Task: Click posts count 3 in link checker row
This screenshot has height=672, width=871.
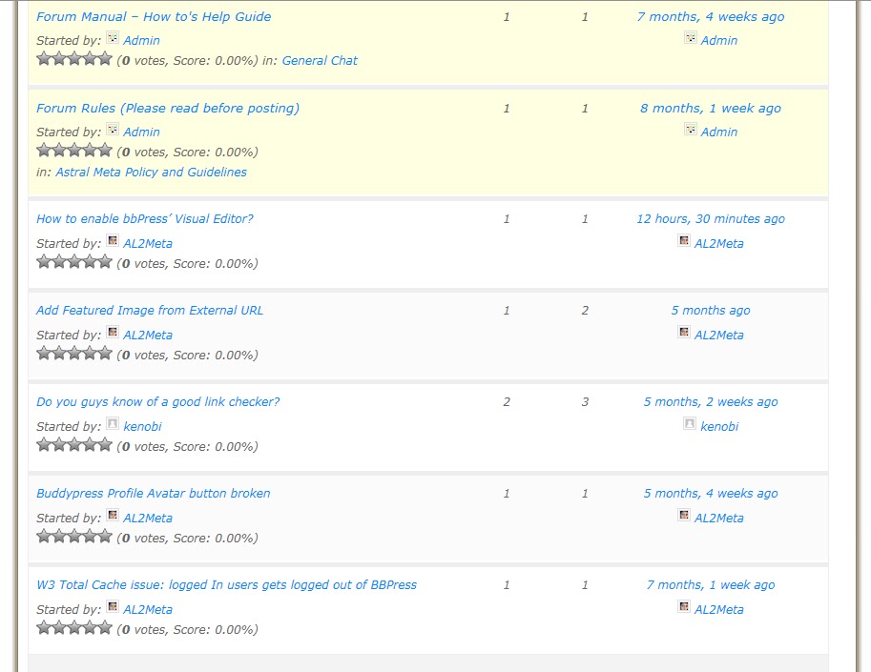Action: tap(585, 401)
